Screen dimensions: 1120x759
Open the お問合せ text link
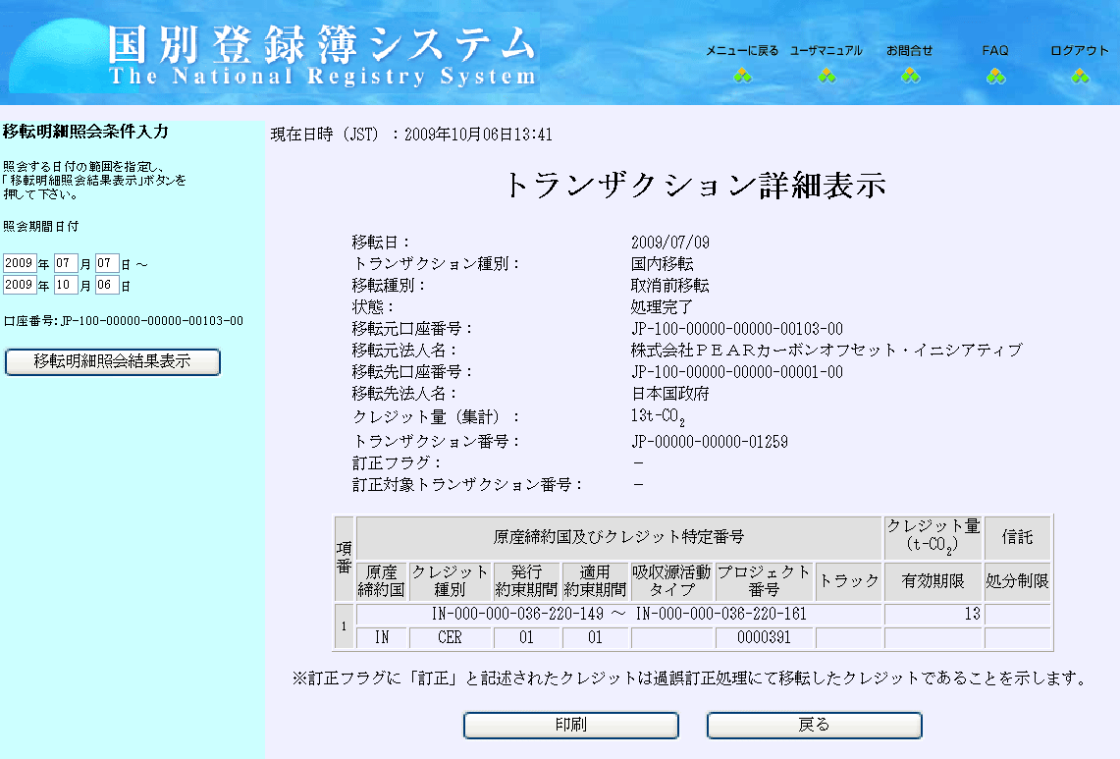[909, 51]
